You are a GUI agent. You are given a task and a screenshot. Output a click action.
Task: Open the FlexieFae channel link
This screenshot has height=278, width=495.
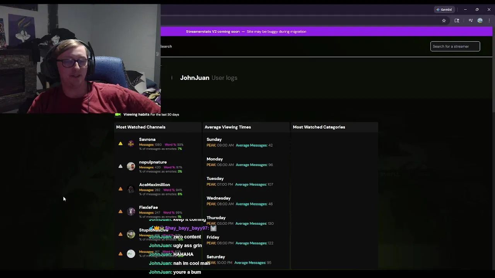(148, 207)
